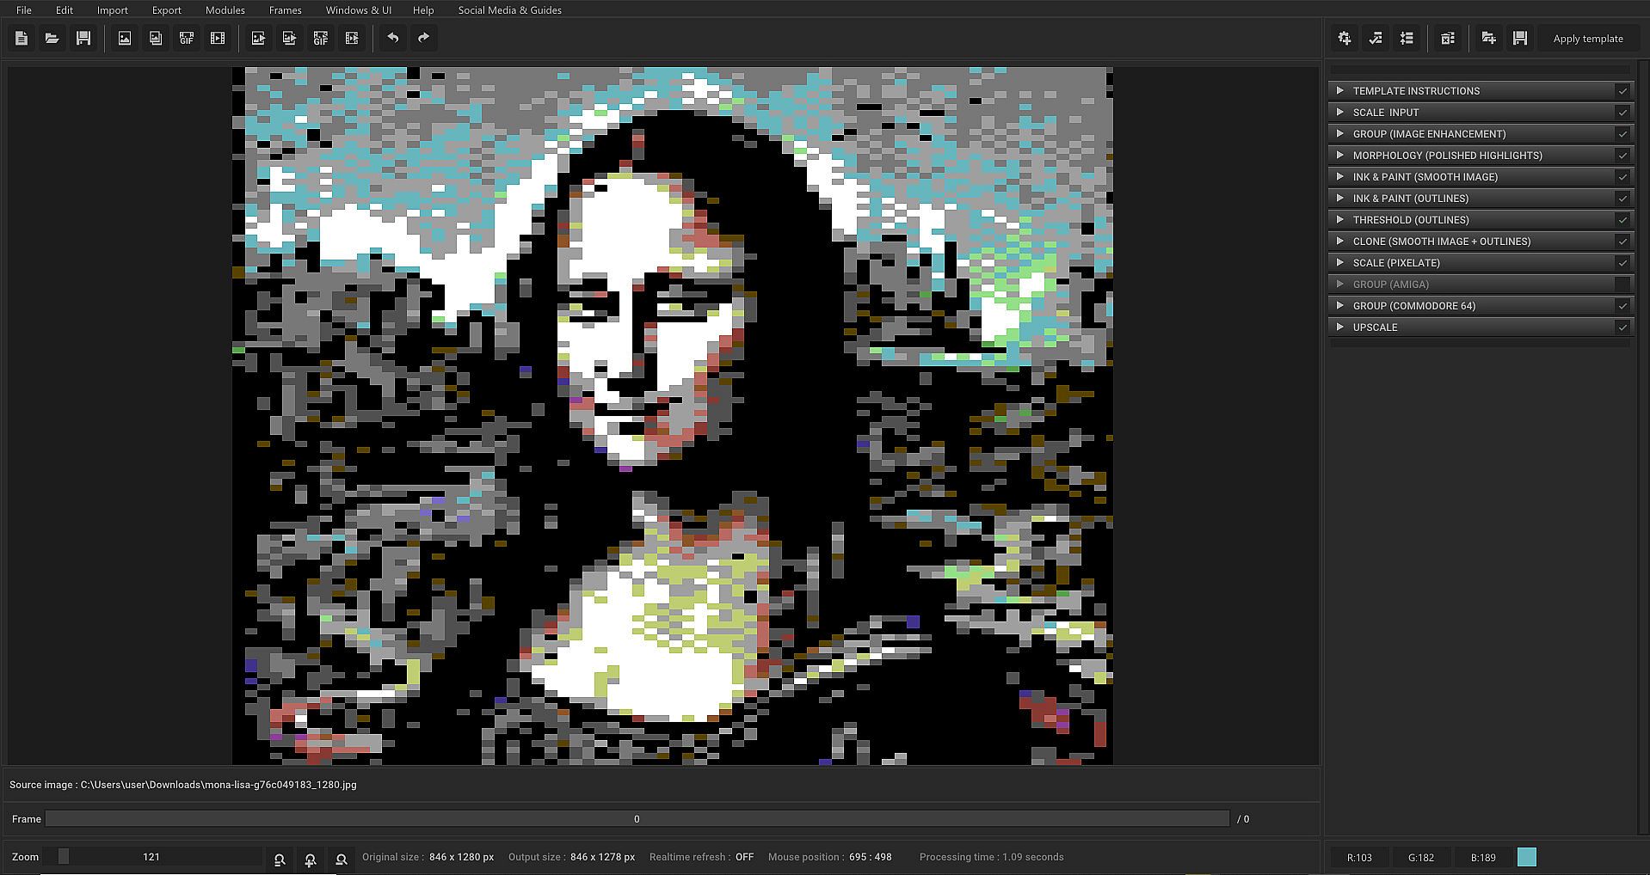This screenshot has width=1650, height=875.
Task: Export the current image
Action: point(258,39)
